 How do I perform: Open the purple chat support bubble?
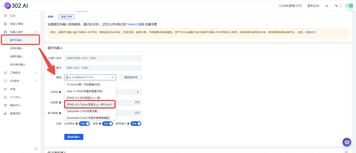point(347,142)
